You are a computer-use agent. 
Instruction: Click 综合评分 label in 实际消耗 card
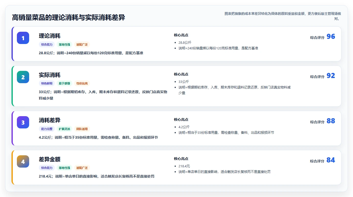tap(317, 77)
